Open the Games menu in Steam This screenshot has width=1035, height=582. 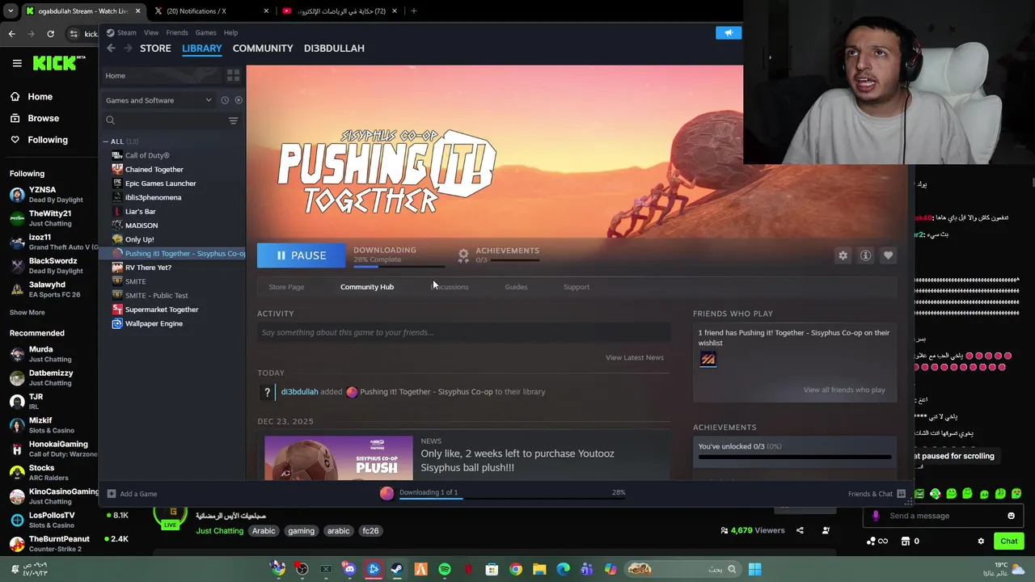pos(205,32)
